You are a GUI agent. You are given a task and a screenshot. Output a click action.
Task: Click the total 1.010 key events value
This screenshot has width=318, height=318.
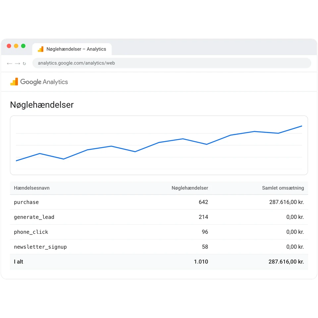tap(201, 262)
